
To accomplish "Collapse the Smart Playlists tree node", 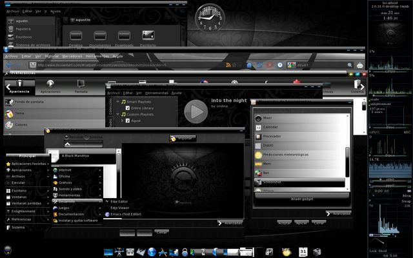I will 117,102.
